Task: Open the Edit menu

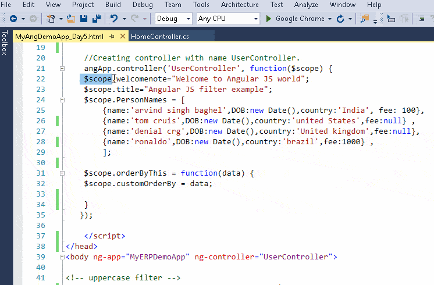Action: pyautogui.click(x=29, y=5)
